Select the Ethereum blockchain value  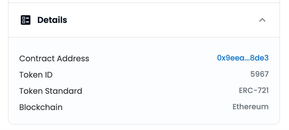point(251,107)
